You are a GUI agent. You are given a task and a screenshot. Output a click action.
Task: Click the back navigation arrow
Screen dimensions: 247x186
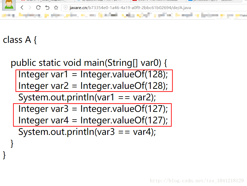click(22, 7)
